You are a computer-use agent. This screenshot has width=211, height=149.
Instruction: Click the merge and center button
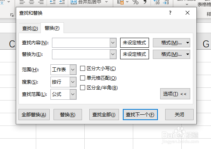(86, 2)
